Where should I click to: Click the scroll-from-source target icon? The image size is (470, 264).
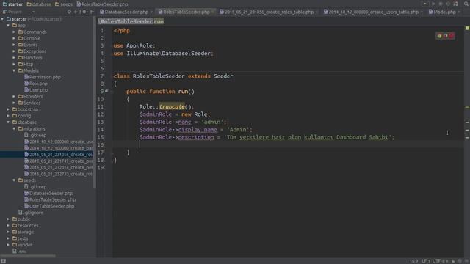pos(69,12)
